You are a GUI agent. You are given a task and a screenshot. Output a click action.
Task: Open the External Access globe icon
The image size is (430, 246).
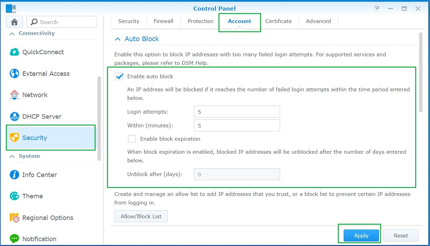pos(14,73)
